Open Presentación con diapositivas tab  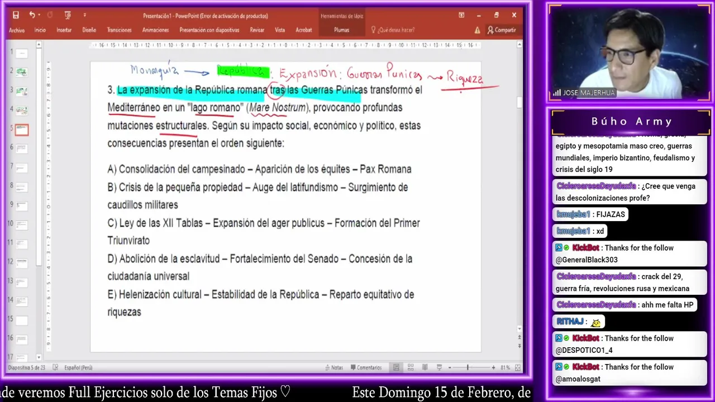(209, 30)
